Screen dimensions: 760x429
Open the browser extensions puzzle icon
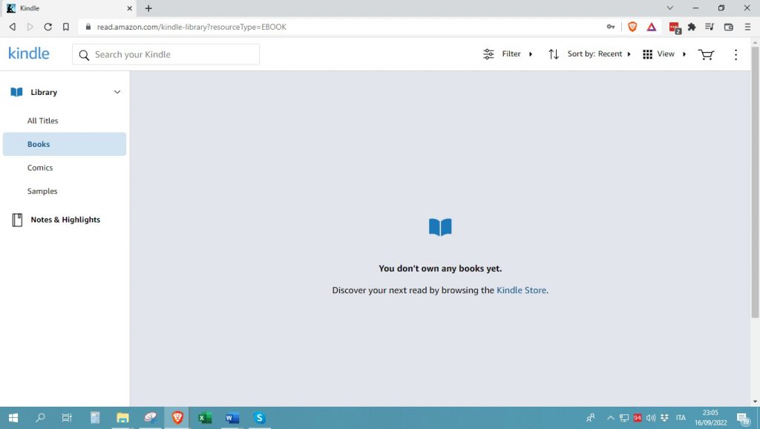pos(692,27)
